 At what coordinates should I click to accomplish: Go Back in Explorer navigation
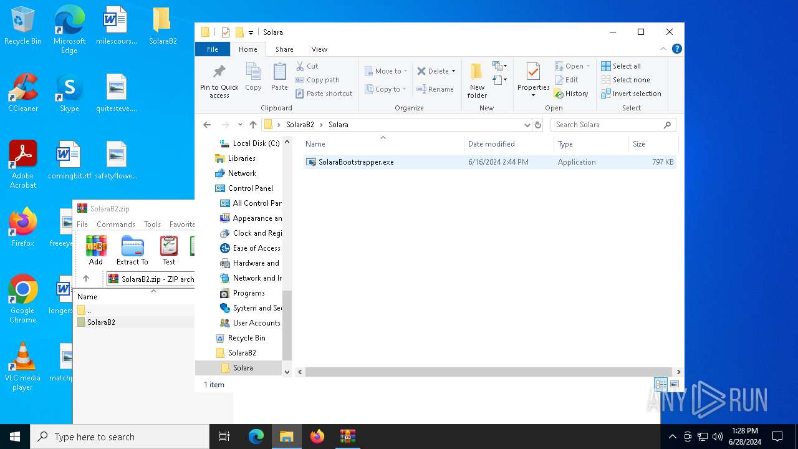coord(207,125)
